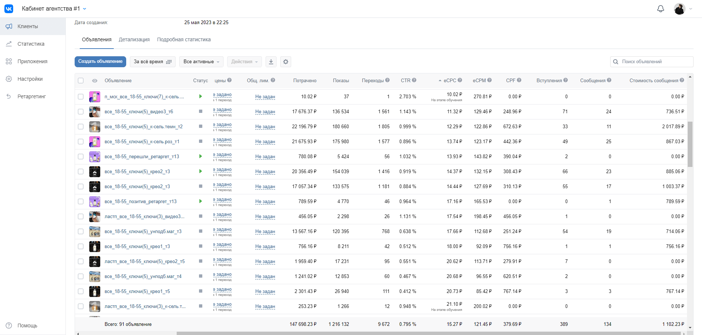The height and width of the screenshot is (335, 702).
Task: Open the VK logo home icon
Action: click(x=9, y=8)
